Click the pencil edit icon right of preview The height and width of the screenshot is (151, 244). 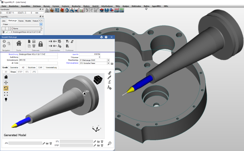coord(109,77)
